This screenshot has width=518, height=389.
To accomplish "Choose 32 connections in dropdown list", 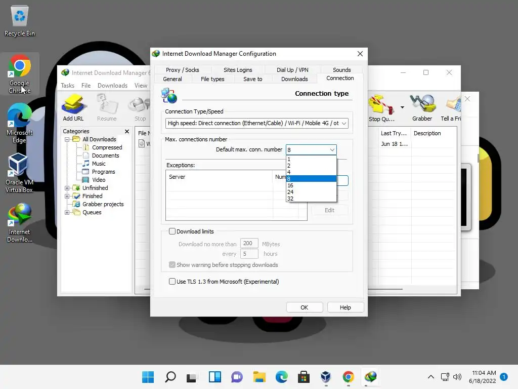I will click(x=311, y=199).
